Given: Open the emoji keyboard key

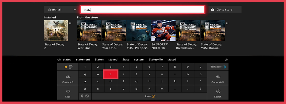Looking at the screenshot, I should click(68, 67).
